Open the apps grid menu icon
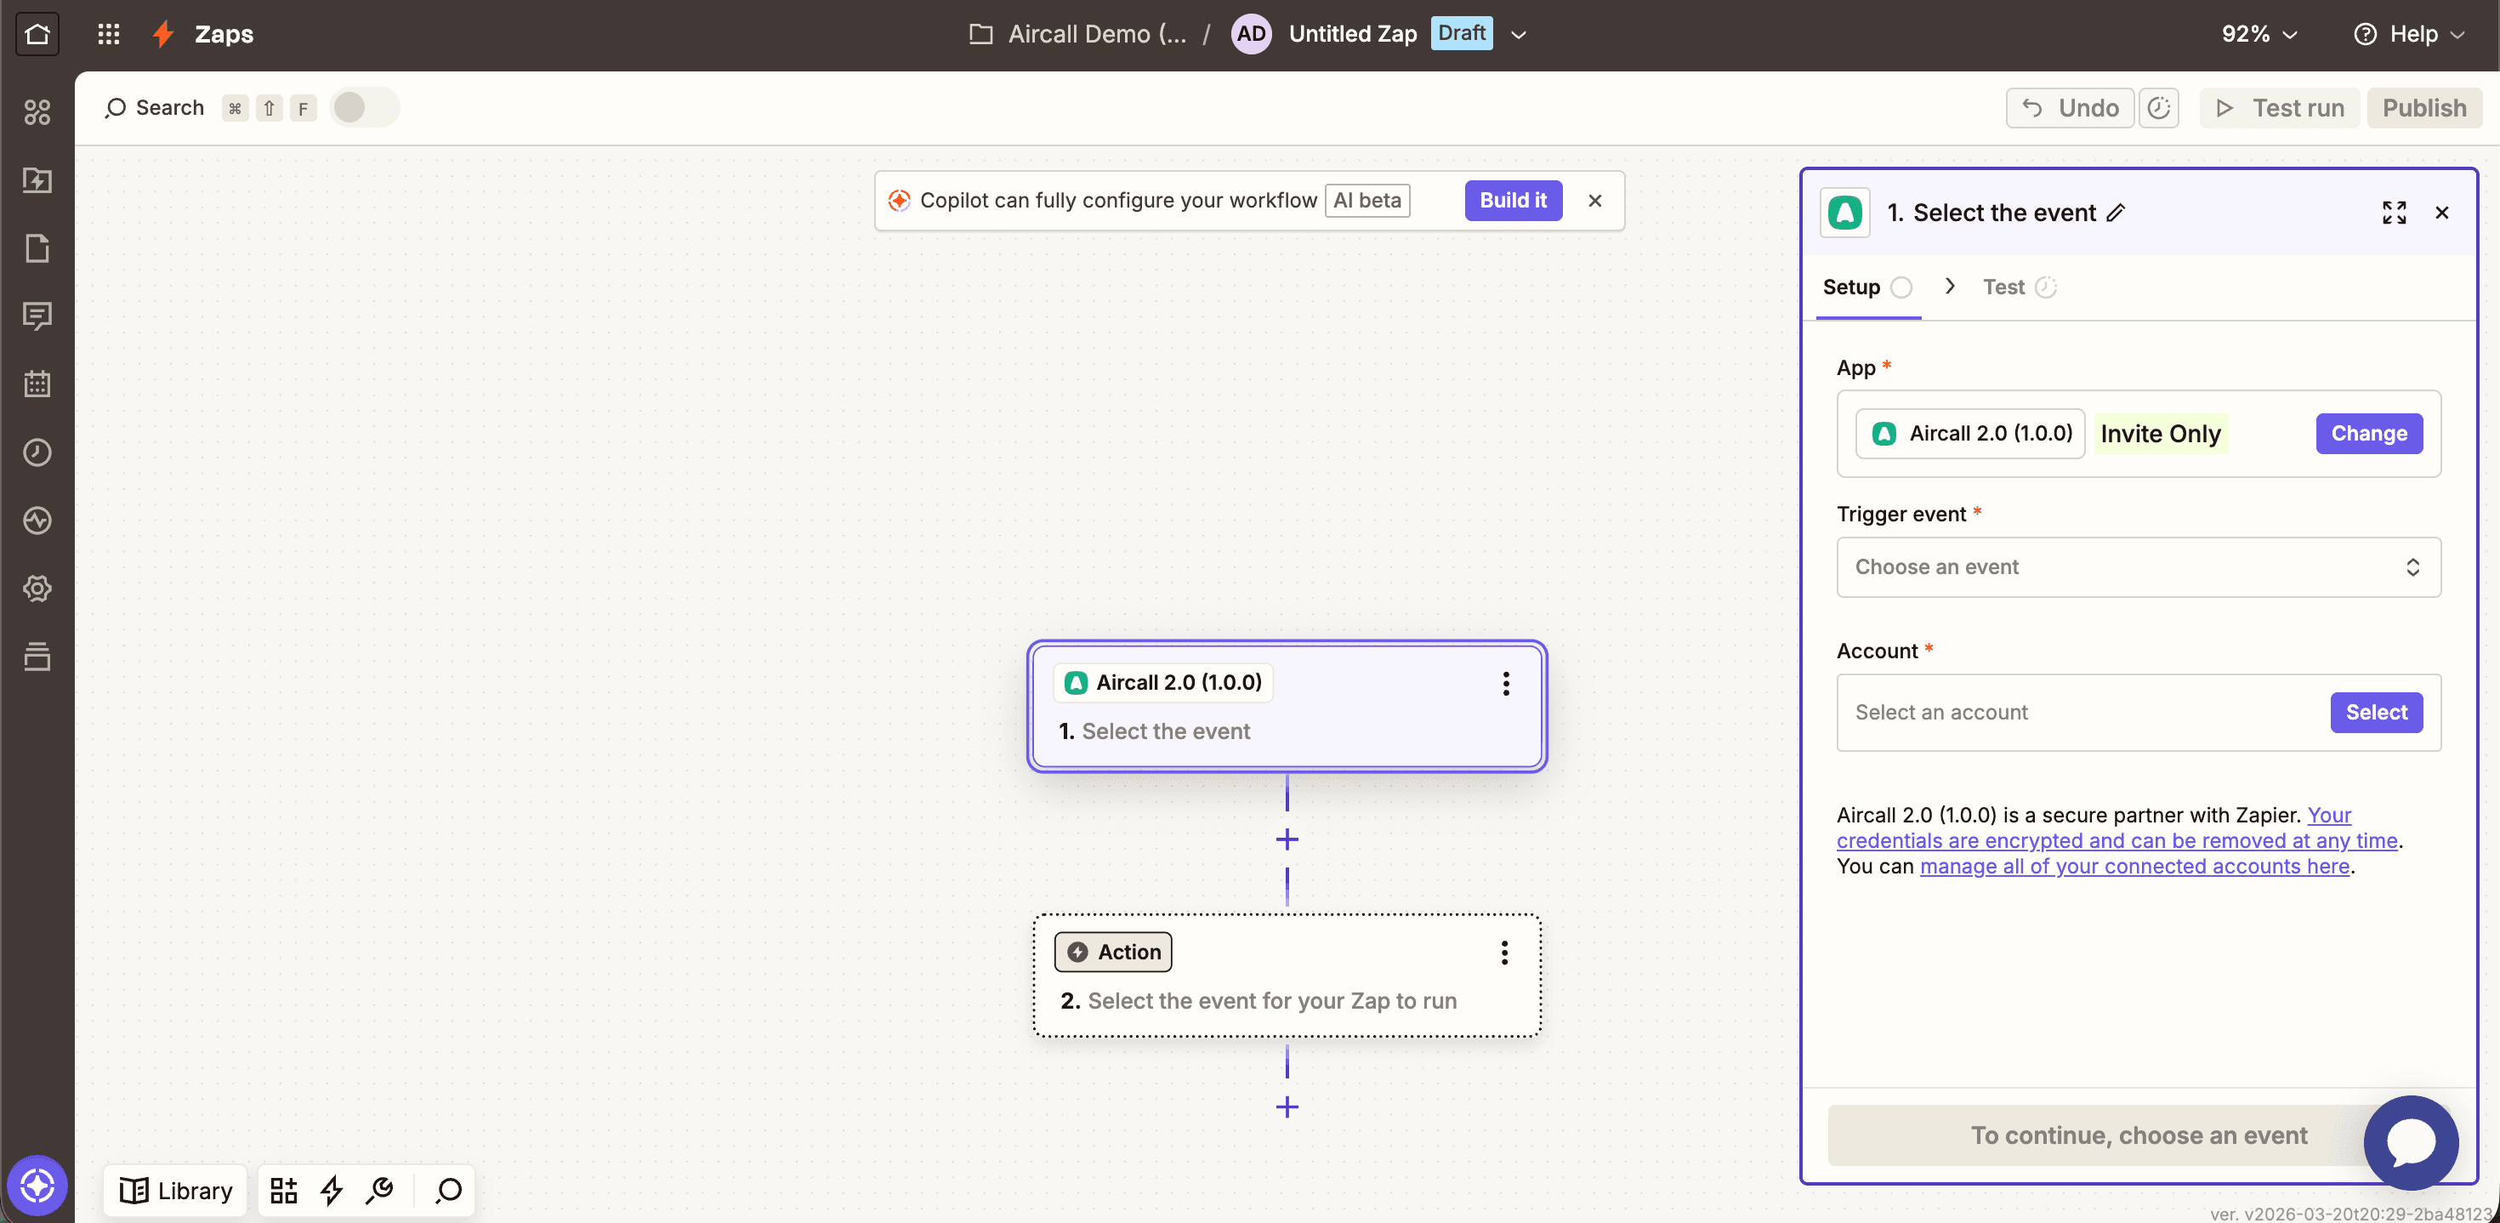Screen dimensions: 2500x1223 [x=109, y=34]
